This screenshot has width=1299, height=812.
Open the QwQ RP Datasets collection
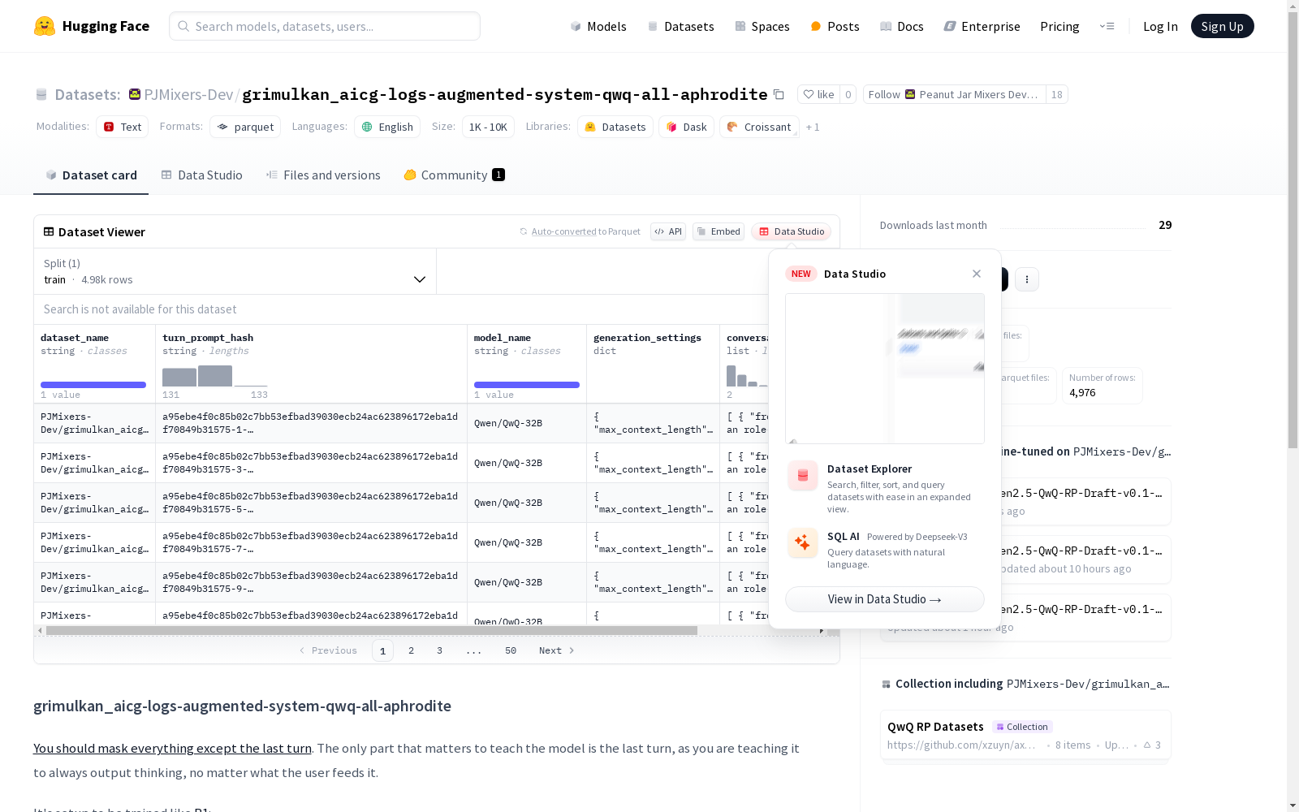coord(1025,735)
